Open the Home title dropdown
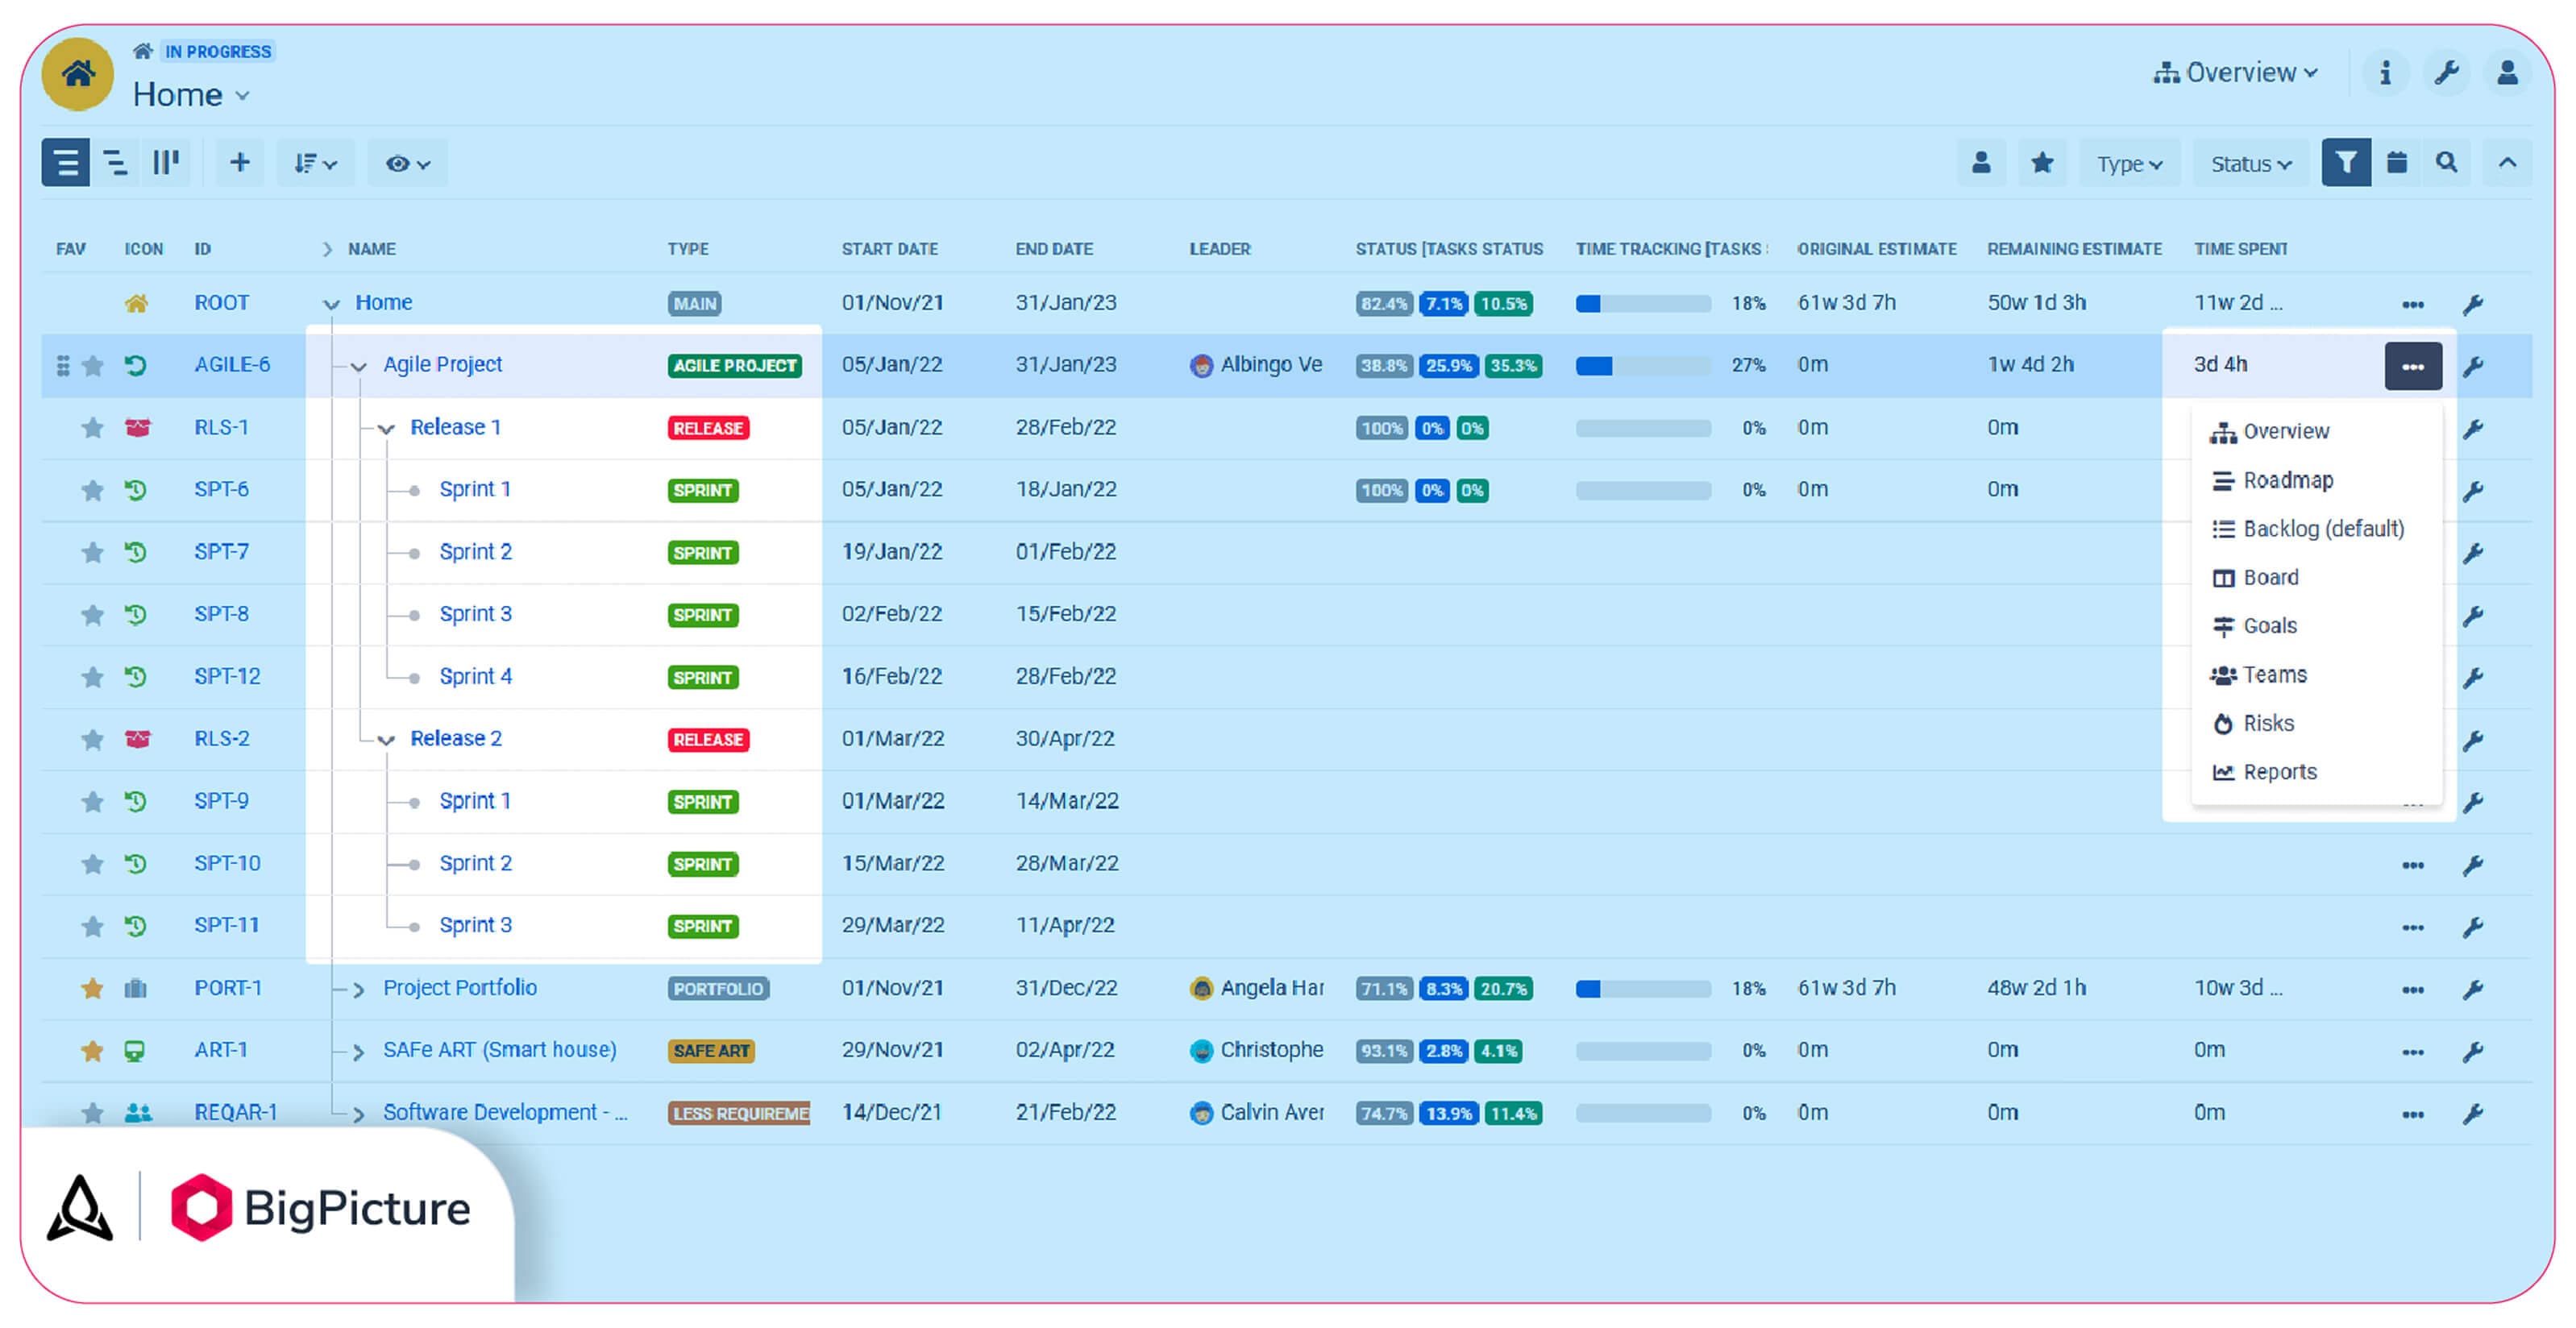 (191, 95)
